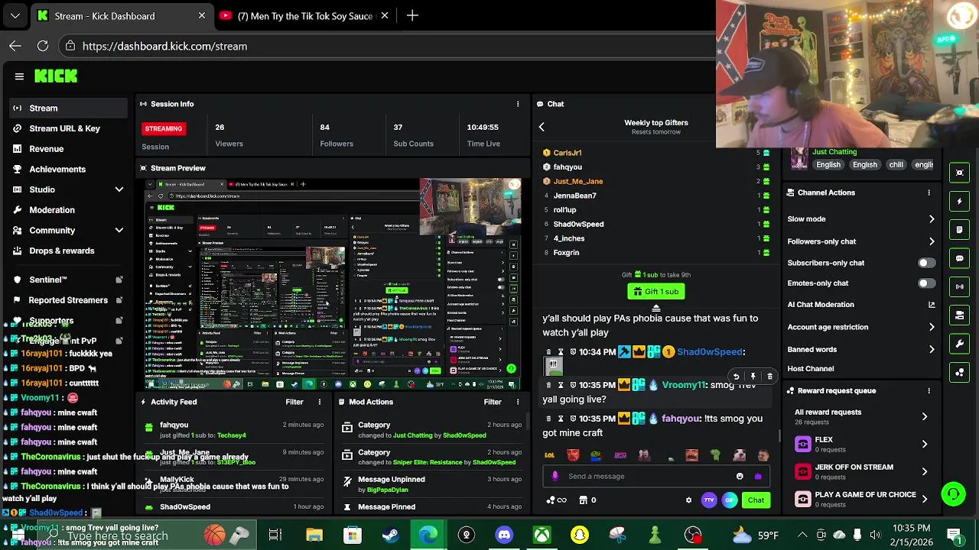Expand Account age restriction settings
This screenshot has height=550, width=979.
click(x=861, y=327)
